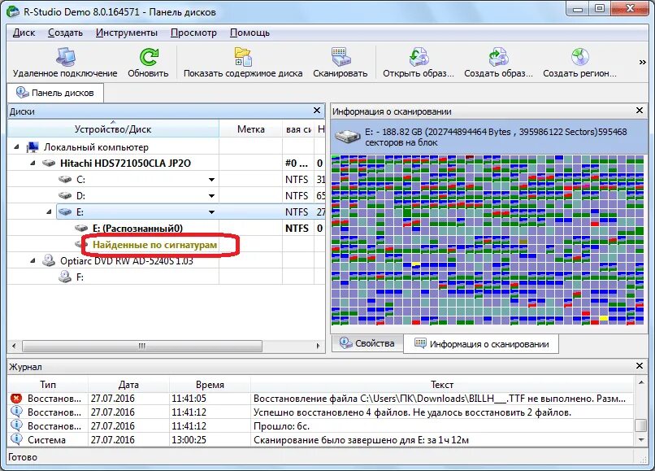The width and height of the screenshot is (655, 471).
Task: Close the Журнал panel
Action: [x=639, y=365]
